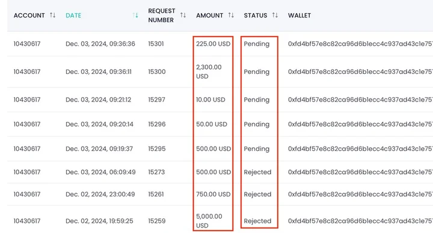
Task: Click account 10430617 in request 15259 row
Action: tap(27, 221)
